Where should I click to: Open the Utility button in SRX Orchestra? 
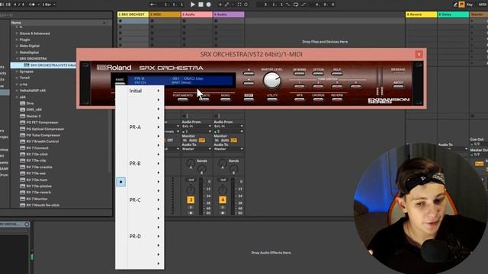pyautogui.click(x=272, y=100)
